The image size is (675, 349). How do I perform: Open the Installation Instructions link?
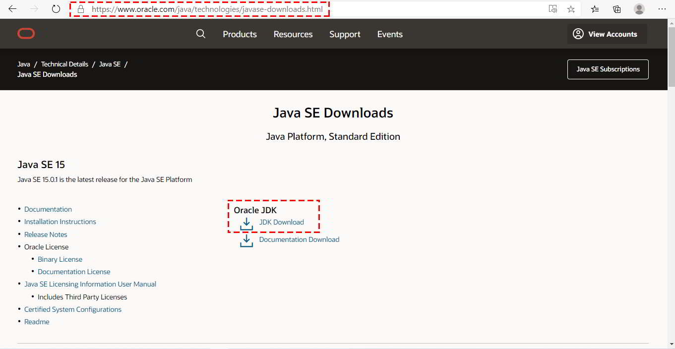click(x=60, y=222)
